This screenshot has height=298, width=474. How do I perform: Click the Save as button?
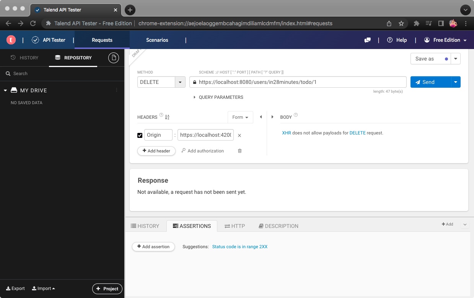click(431, 59)
